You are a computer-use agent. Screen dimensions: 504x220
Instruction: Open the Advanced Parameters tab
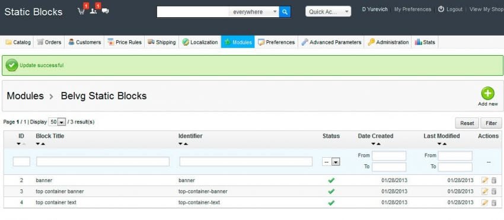(x=331, y=42)
